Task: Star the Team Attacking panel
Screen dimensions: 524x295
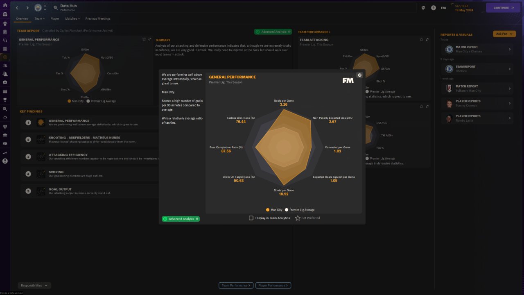Action: click(421, 39)
